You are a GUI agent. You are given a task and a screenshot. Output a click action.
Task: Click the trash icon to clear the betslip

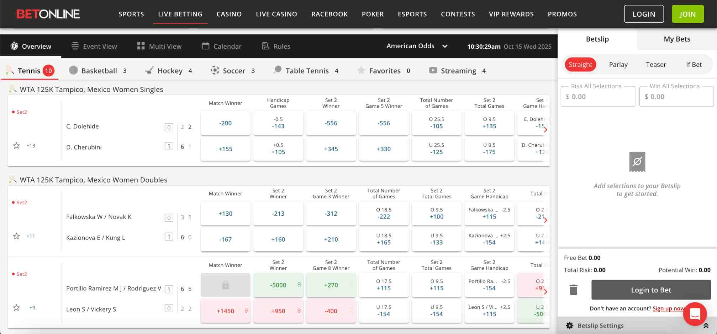point(573,290)
